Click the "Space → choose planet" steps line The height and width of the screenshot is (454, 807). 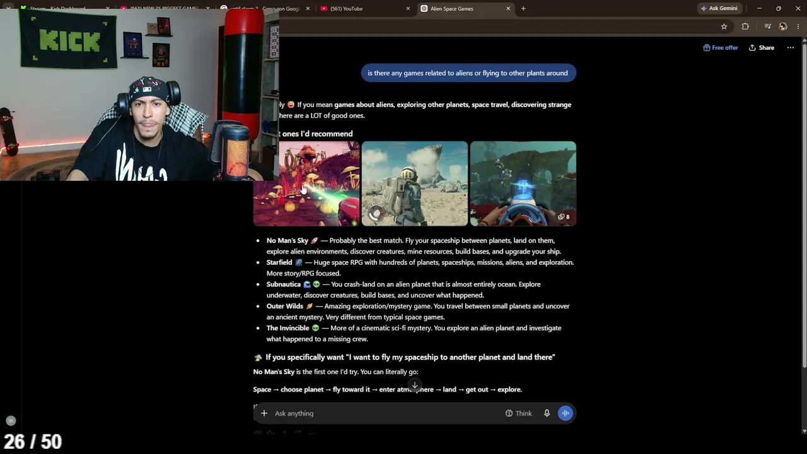388,389
